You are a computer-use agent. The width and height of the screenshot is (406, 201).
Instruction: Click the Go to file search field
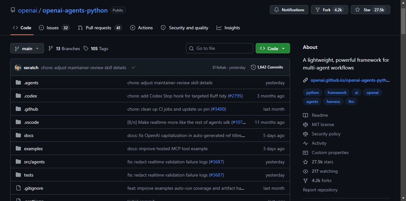click(x=219, y=48)
